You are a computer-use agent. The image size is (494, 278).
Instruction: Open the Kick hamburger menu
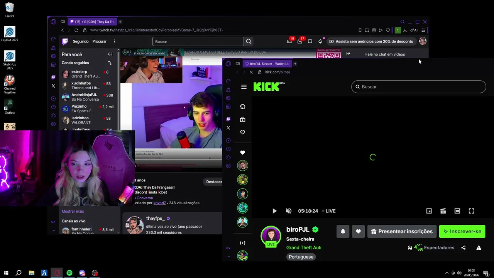(244, 87)
